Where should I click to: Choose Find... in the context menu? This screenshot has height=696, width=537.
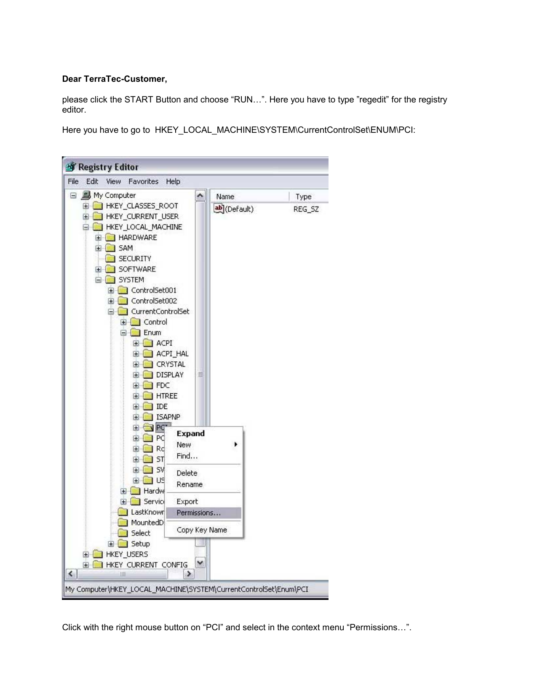(x=203, y=456)
